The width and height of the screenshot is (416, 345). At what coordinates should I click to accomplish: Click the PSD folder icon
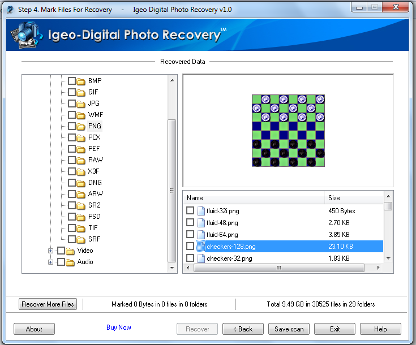(x=81, y=217)
